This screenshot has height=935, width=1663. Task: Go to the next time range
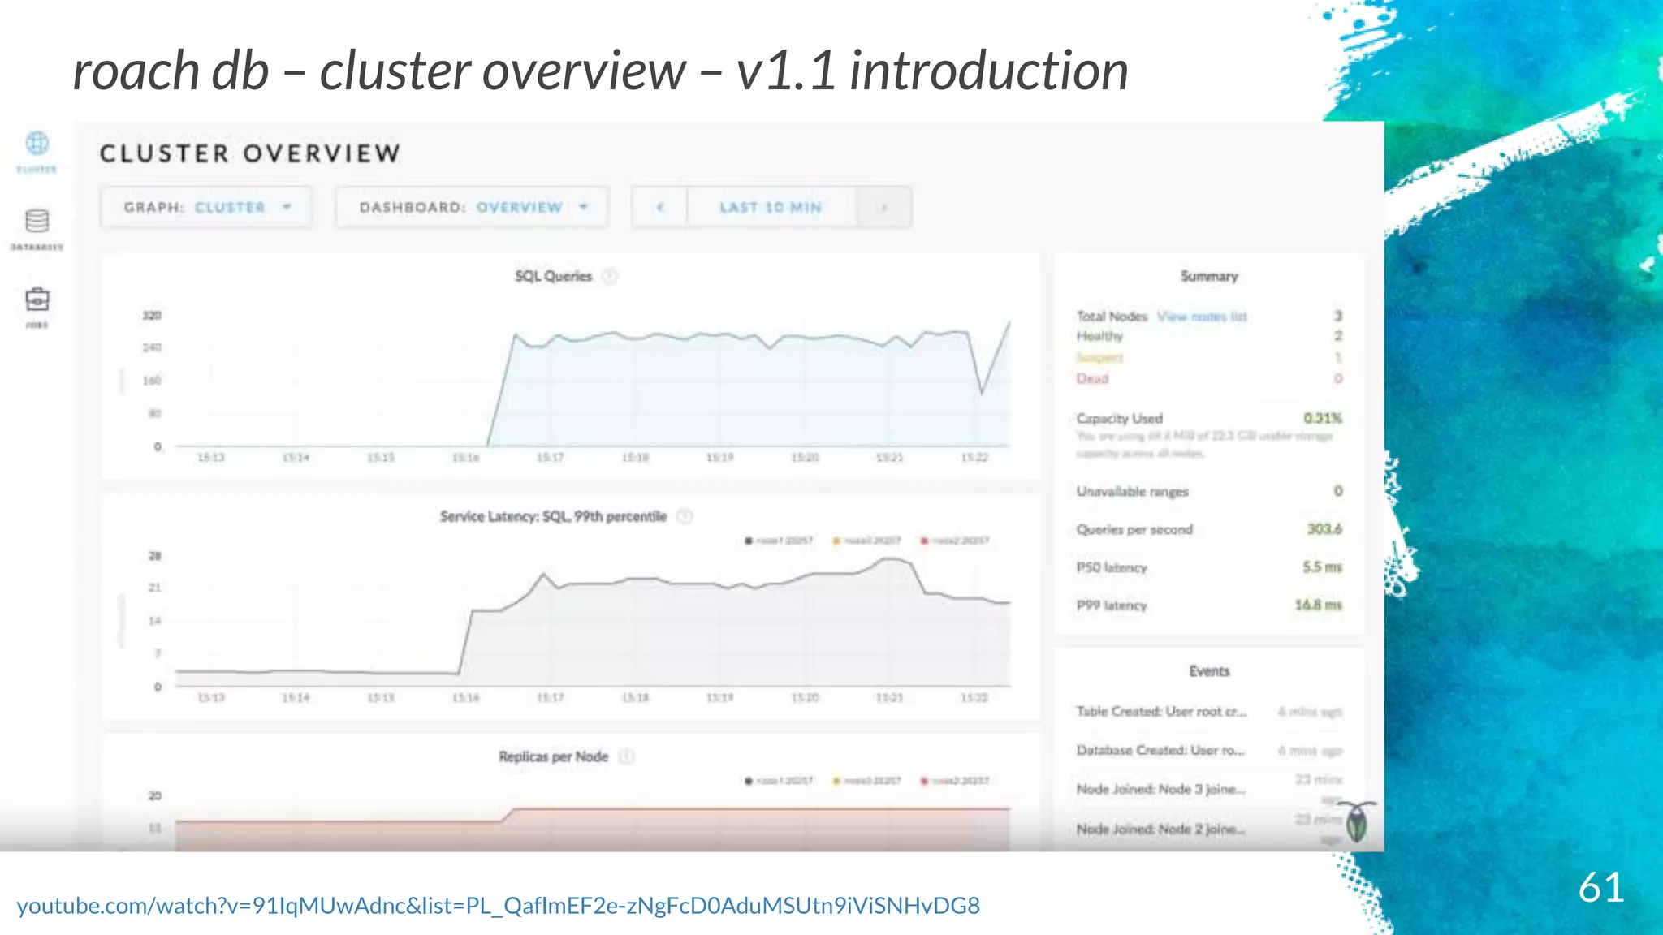(x=883, y=208)
